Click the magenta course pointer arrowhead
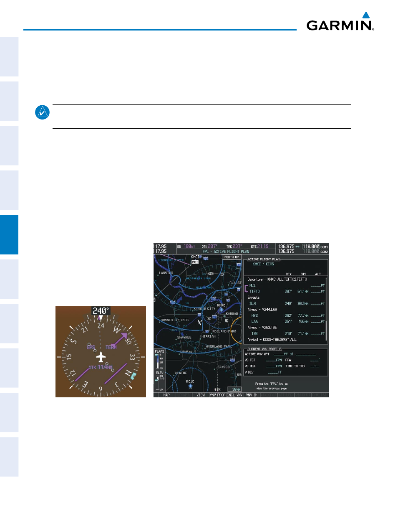398x516 pixels. [123, 336]
